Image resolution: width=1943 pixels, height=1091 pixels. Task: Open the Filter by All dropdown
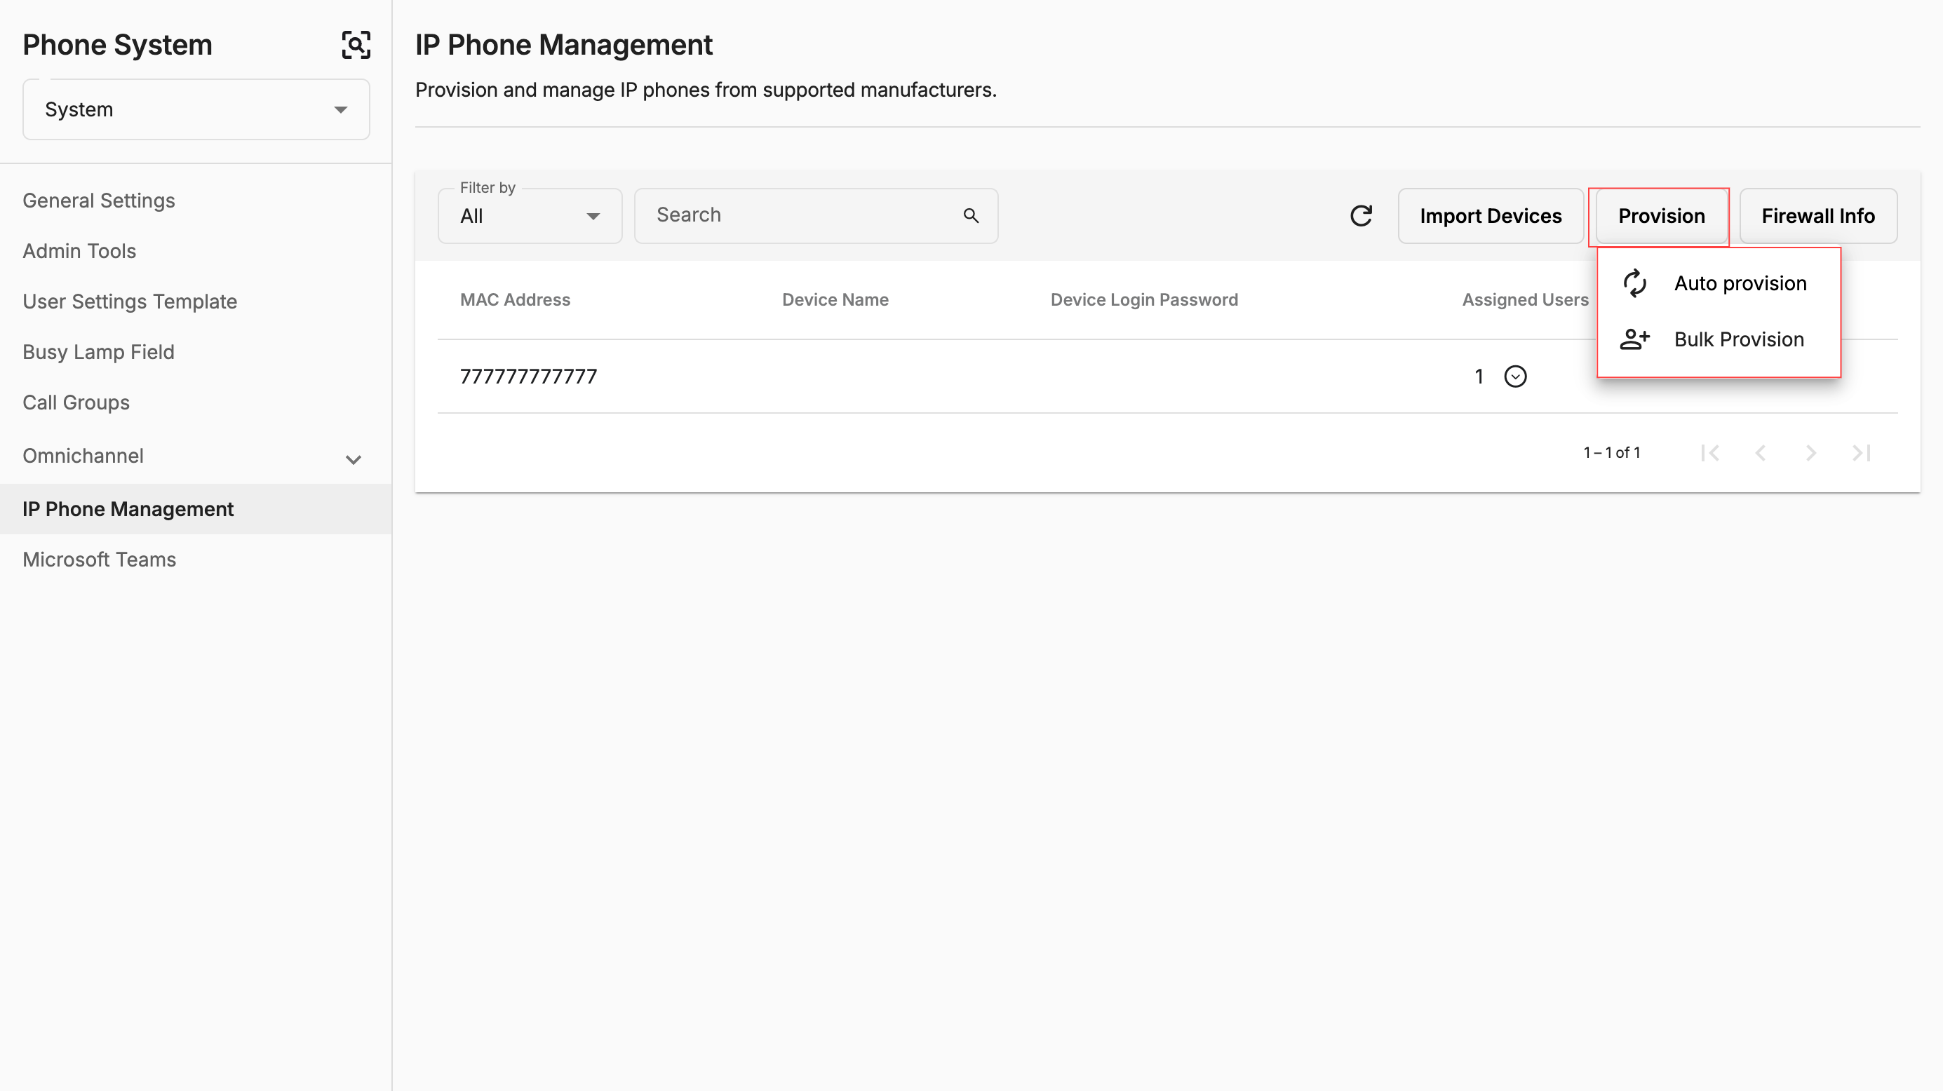point(530,216)
